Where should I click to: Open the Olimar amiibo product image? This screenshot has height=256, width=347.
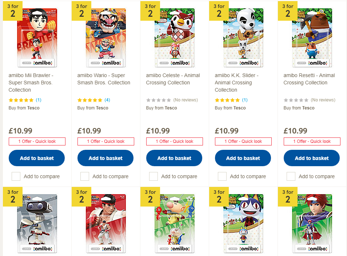click(175, 224)
